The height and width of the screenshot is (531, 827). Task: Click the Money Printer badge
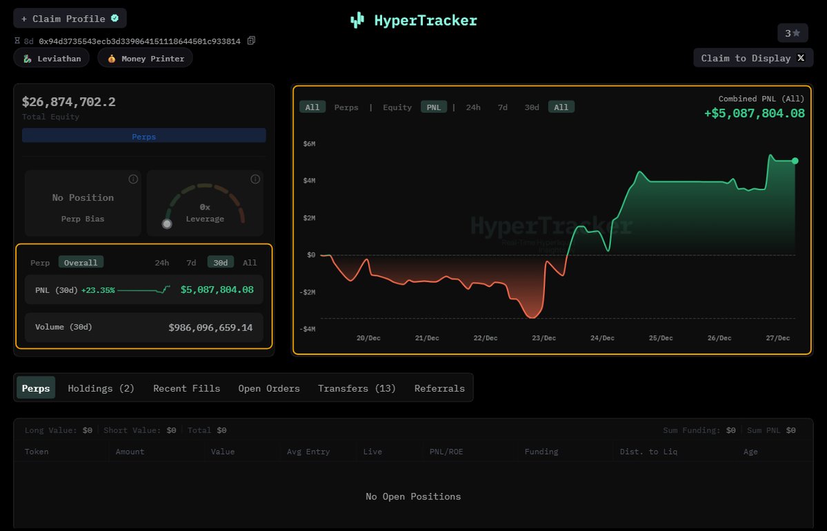coord(145,59)
